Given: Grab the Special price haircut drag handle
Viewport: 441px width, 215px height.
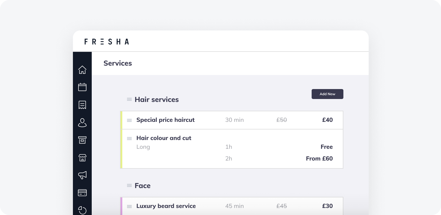Looking at the screenshot, I should coord(129,120).
